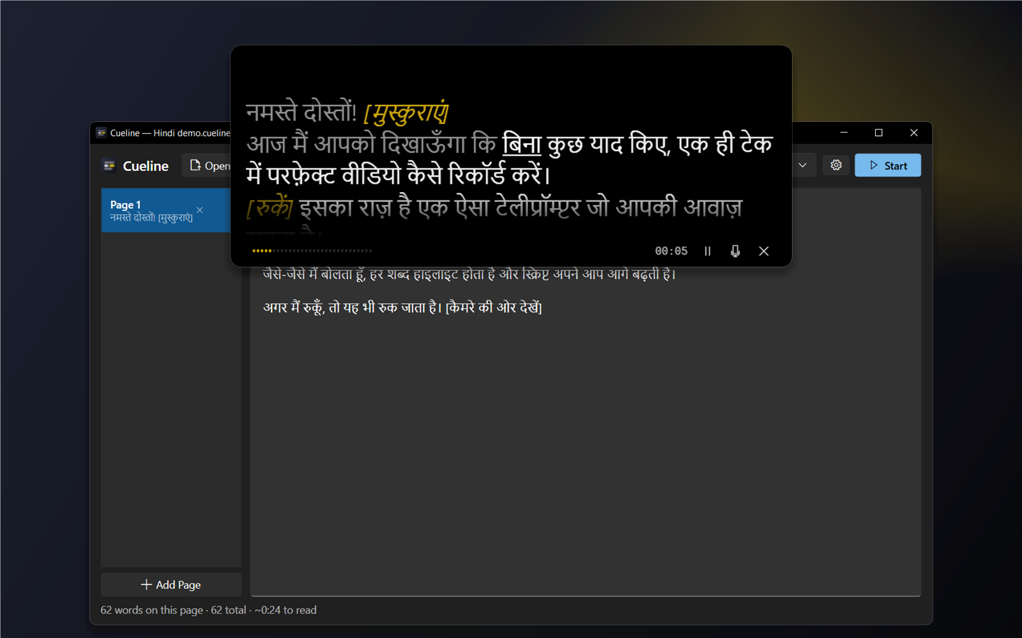Click the underlined word बिना in the overlay
Viewport: 1022px width, 638px height.
click(522, 144)
